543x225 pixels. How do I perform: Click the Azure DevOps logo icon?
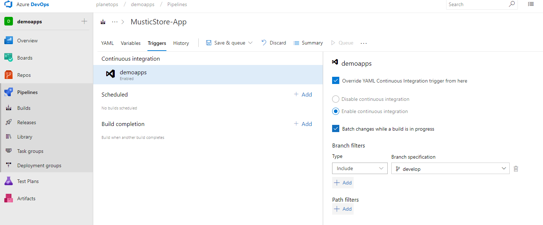tap(8, 5)
